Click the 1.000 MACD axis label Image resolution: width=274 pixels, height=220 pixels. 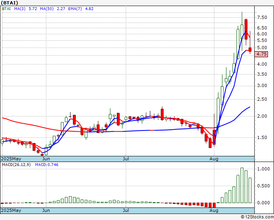tap(264, 169)
